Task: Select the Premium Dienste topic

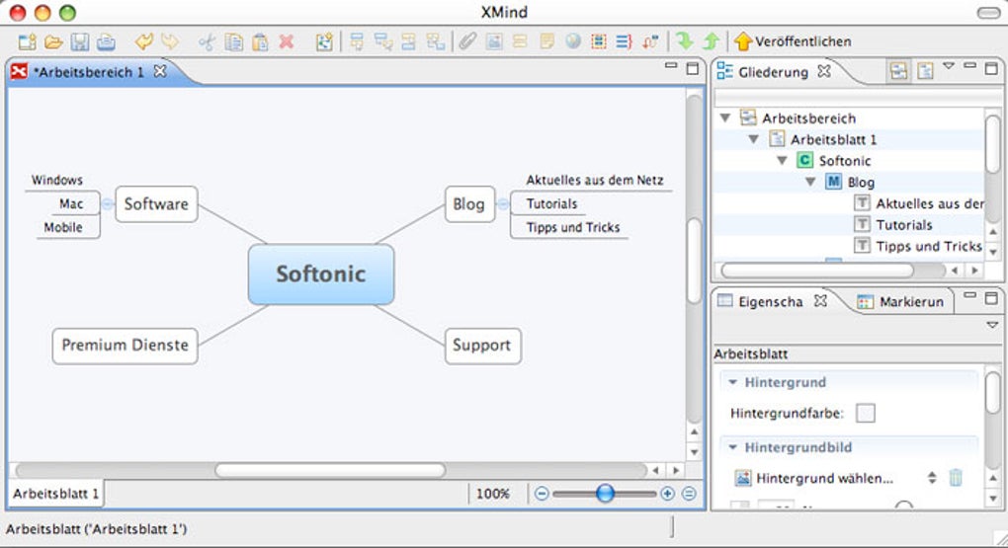Action: 125,346
